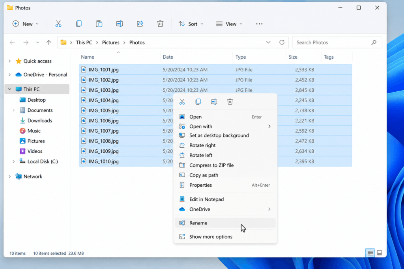Switch to the details view layout icon

370,253
